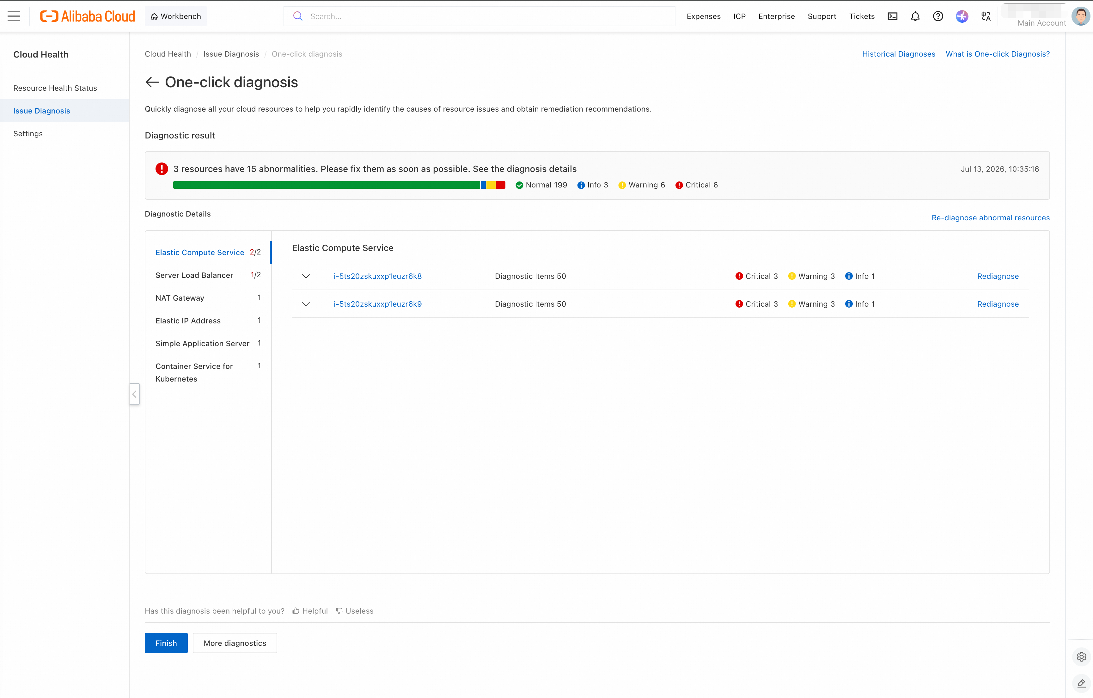Select the NAT Gateway category
The width and height of the screenshot is (1093, 698).
[208, 298]
